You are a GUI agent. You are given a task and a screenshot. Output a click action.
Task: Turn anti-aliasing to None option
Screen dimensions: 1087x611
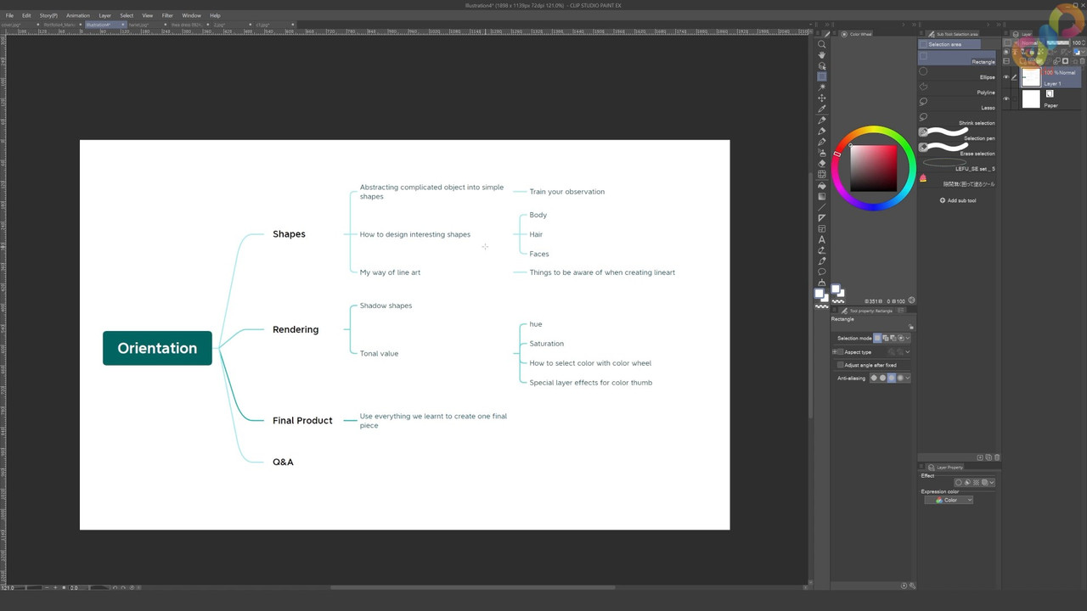coord(874,378)
